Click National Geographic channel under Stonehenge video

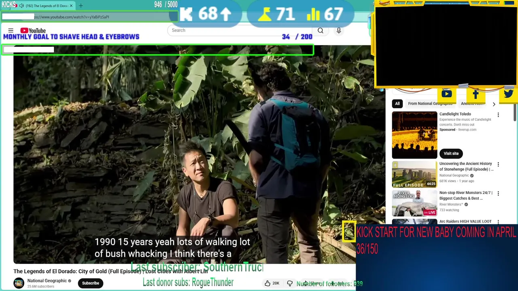[x=454, y=175]
